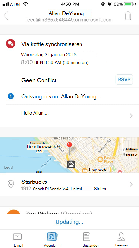Tap the blue info icon
The width and height of the screenshot is (139, 248).
click(11, 96)
